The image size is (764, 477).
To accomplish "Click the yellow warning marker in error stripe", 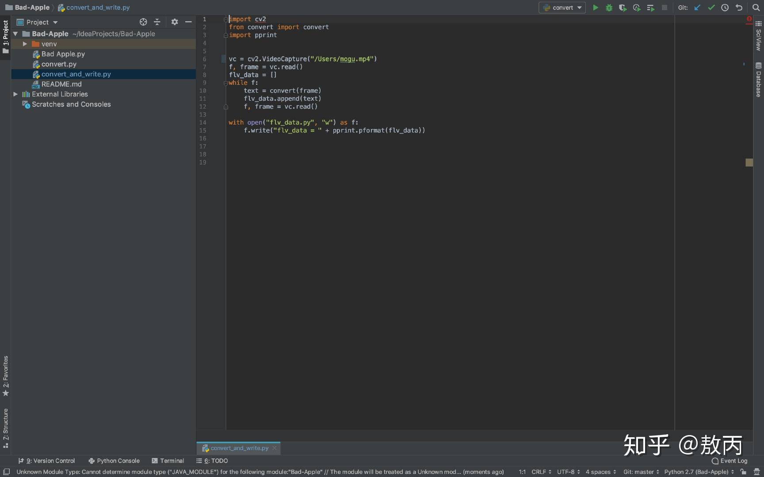I will (749, 163).
